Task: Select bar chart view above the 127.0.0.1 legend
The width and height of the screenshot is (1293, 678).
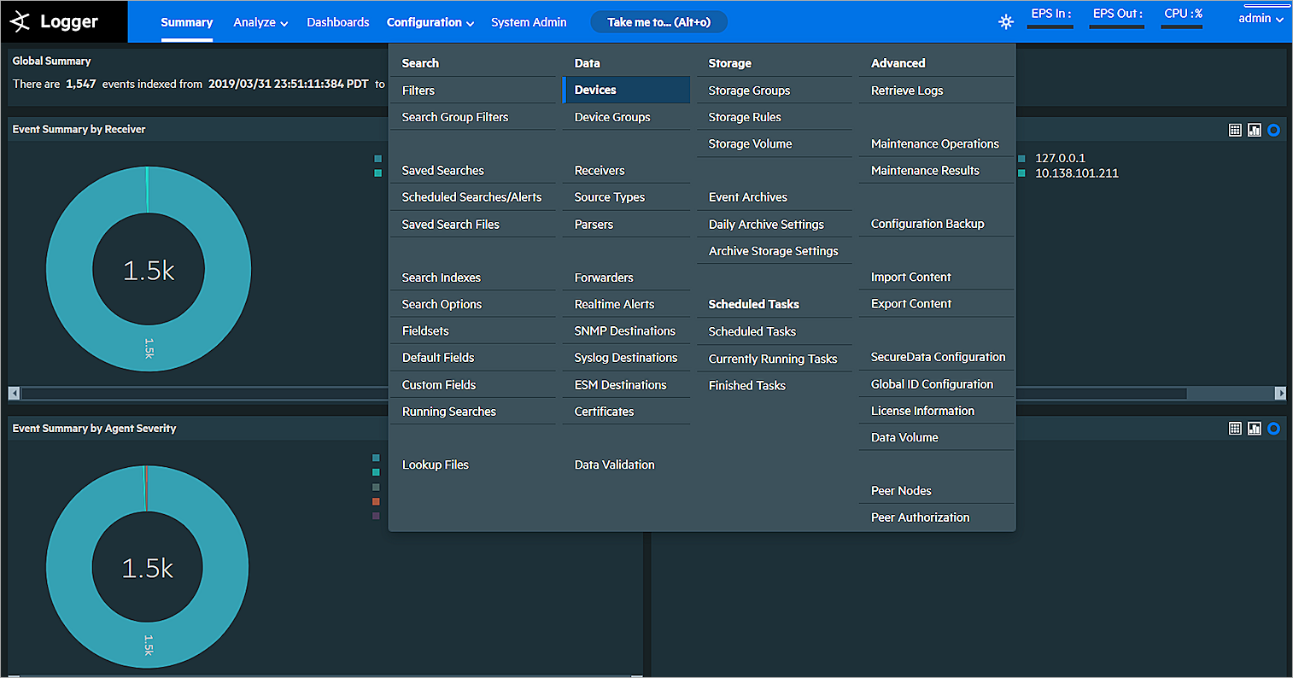Action: 1254,130
